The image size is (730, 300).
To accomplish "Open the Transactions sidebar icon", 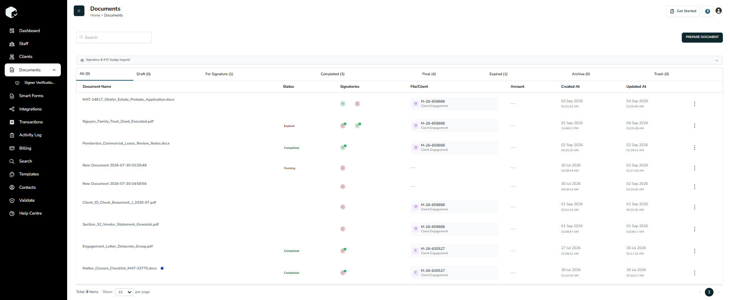I will (x=12, y=122).
